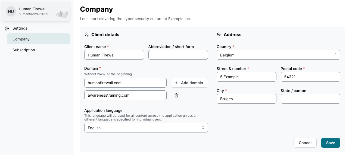Select Settings in the sidebar
Screen dimensions: 349x155
(20, 28)
